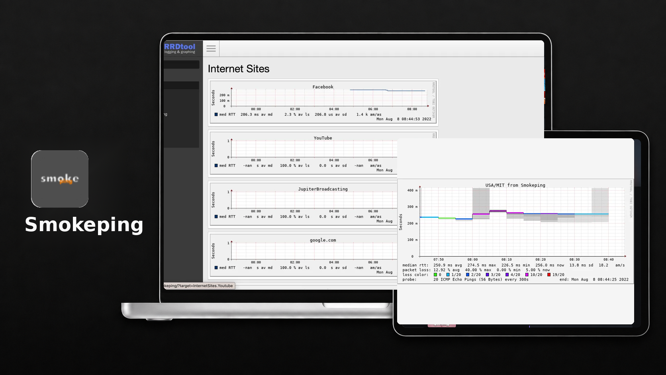The height and width of the screenshot is (375, 666).
Task: Click the "08:40" time label on USA/MIT chart
Action: 609,259
